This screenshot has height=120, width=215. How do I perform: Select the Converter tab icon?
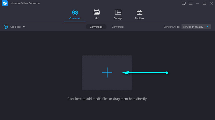tap(75, 12)
